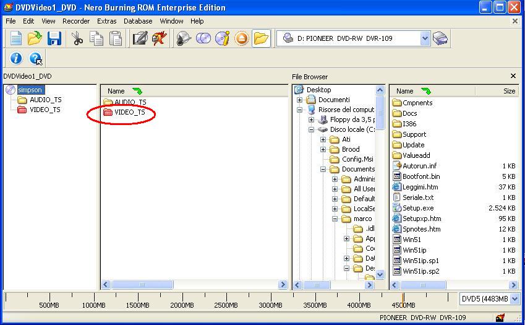Click the compilation list horizontal scrollbar thumb
Viewport: 525px width, 325px height.
[142, 285]
